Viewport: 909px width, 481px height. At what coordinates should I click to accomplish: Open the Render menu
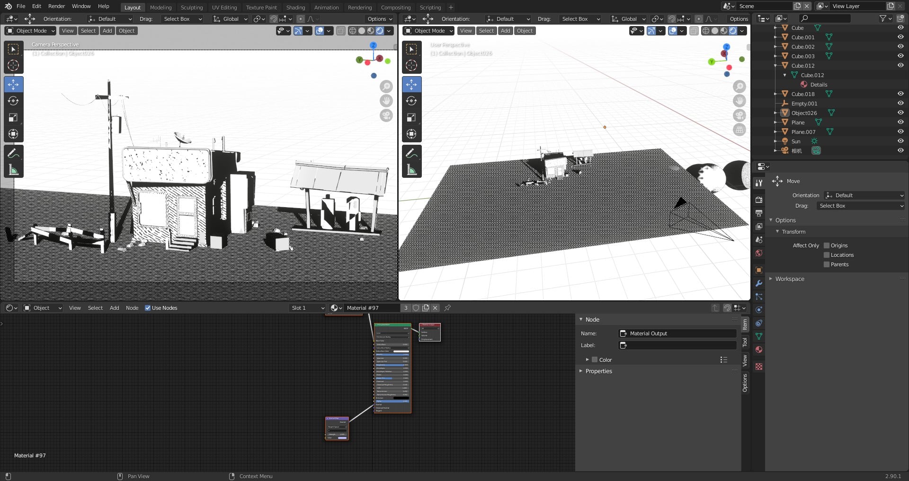pyautogui.click(x=56, y=6)
